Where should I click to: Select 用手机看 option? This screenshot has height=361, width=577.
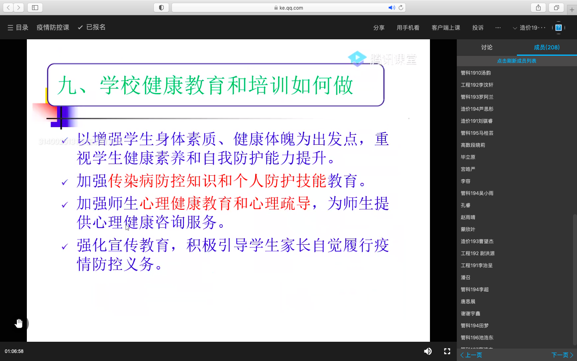408,28
